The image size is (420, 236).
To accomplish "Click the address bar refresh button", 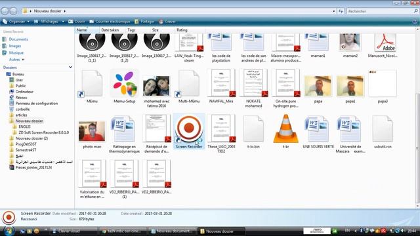I will pos(341,11).
